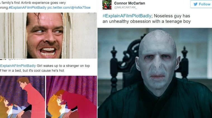This screenshot has width=212, height=118.
Task: Follow Connor McCartan
Action: point(201,4)
